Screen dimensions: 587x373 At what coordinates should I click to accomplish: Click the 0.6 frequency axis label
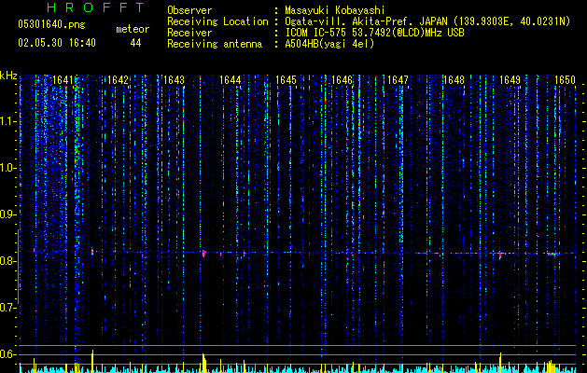pos(8,354)
